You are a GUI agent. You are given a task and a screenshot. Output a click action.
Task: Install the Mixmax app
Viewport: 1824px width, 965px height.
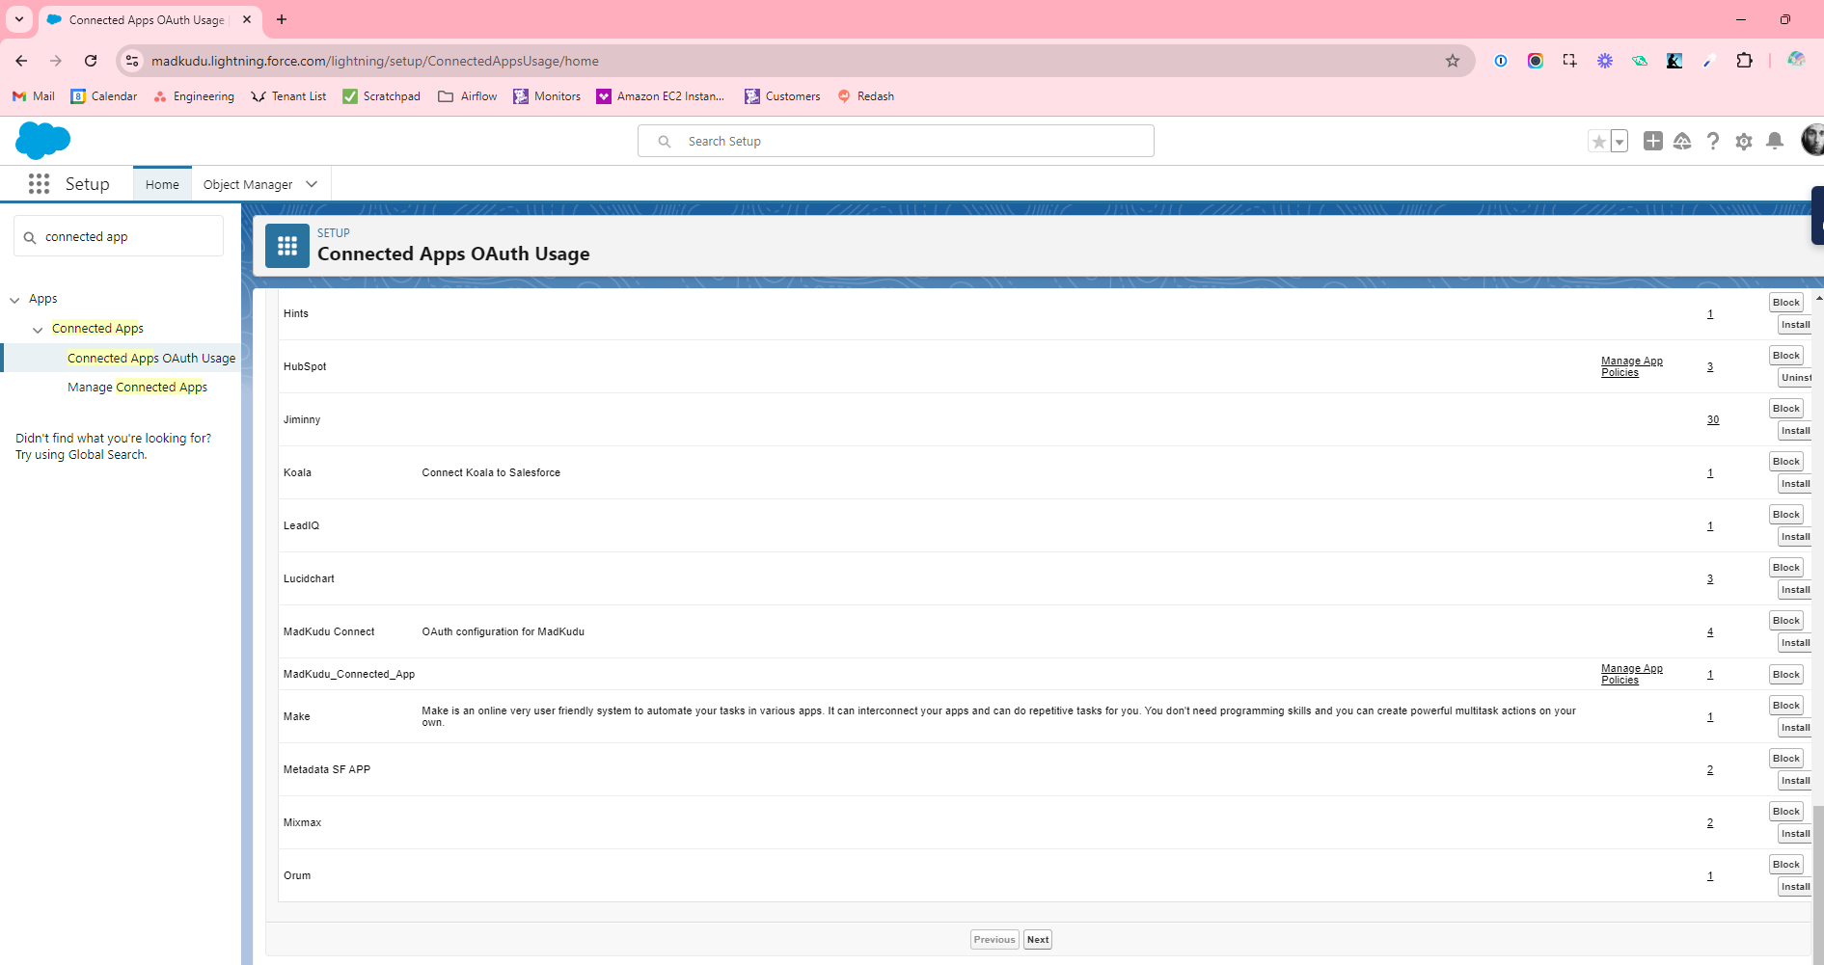pyautogui.click(x=1795, y=833)
